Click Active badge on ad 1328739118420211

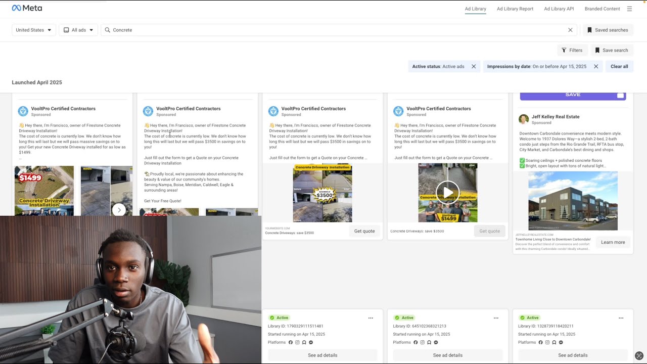point(529,318)
